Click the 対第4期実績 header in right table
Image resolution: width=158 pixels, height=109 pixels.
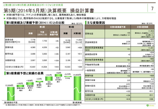tap(142, 27)
